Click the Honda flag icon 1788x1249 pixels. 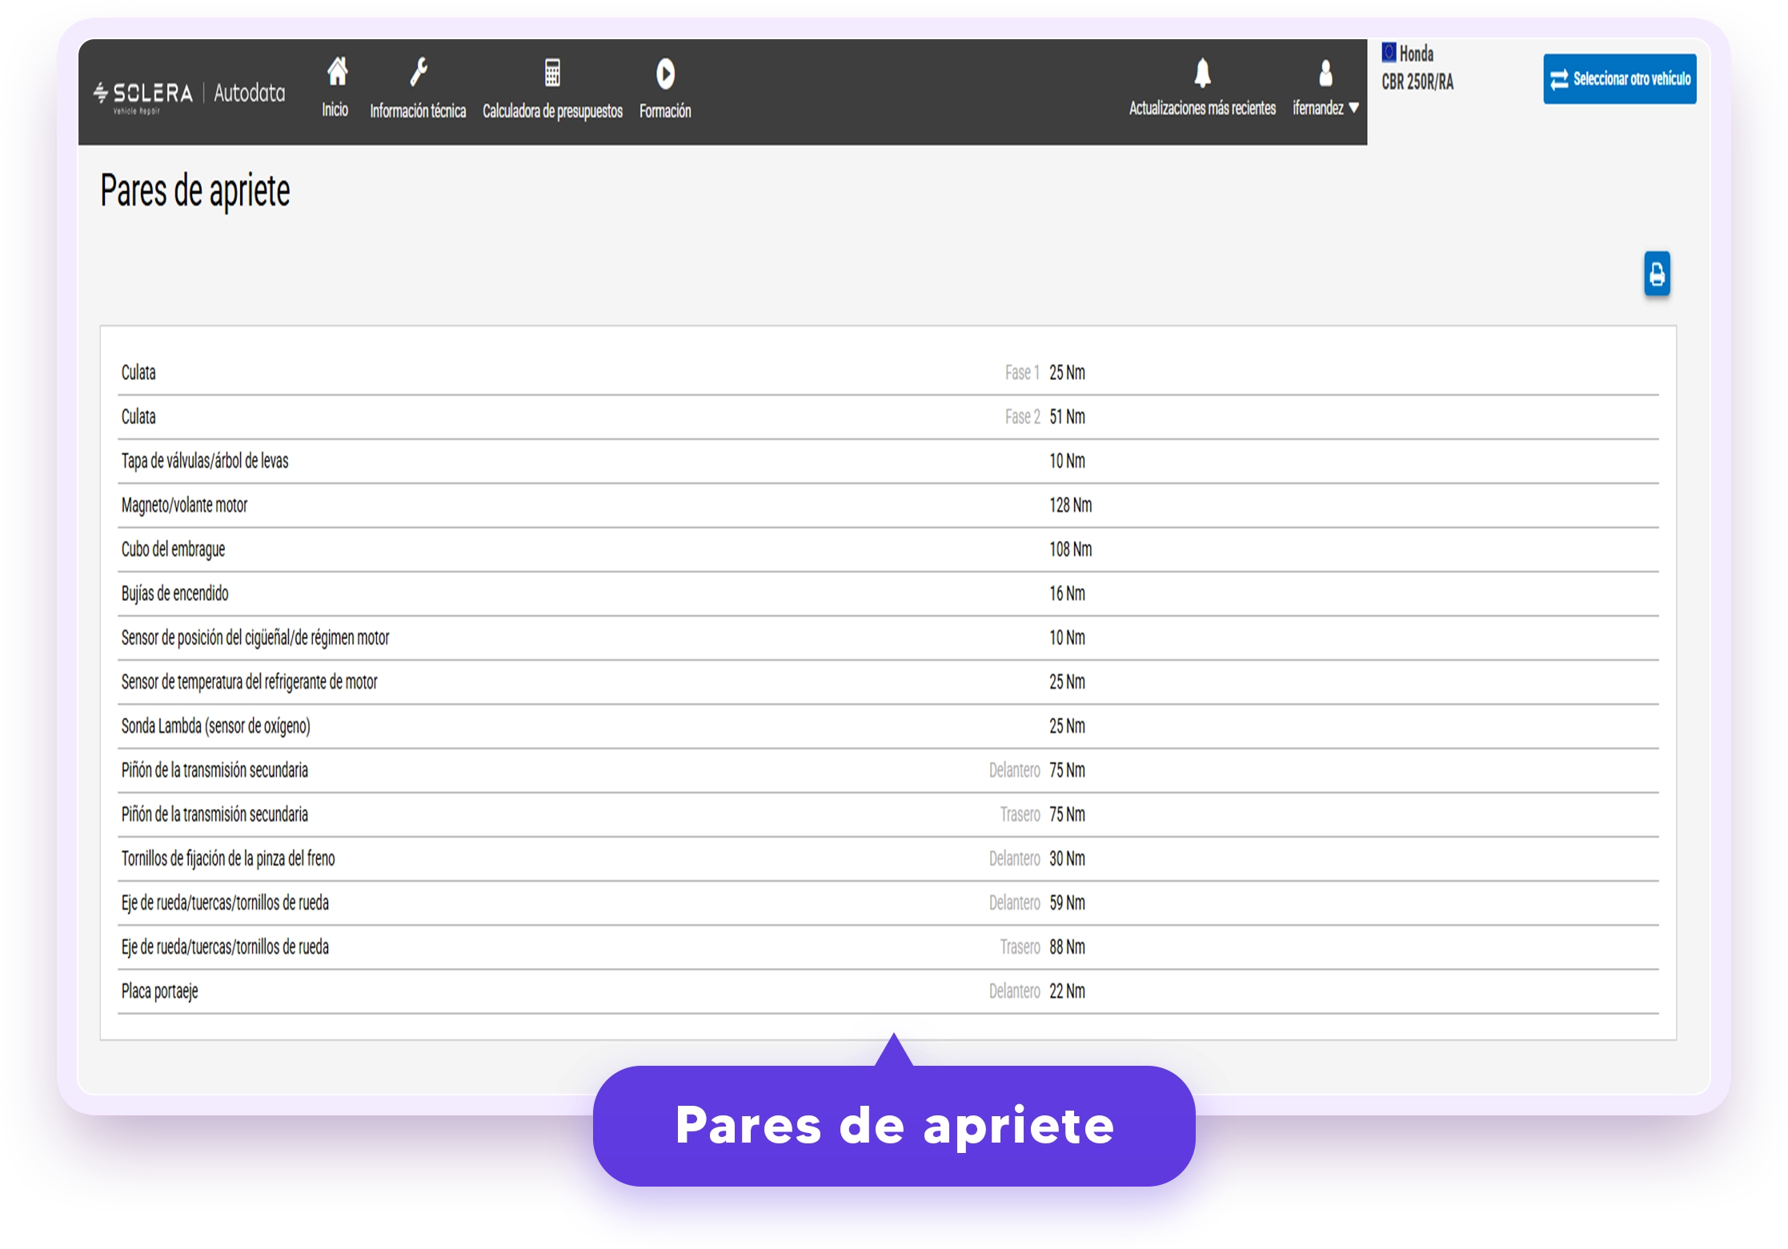1389,53
